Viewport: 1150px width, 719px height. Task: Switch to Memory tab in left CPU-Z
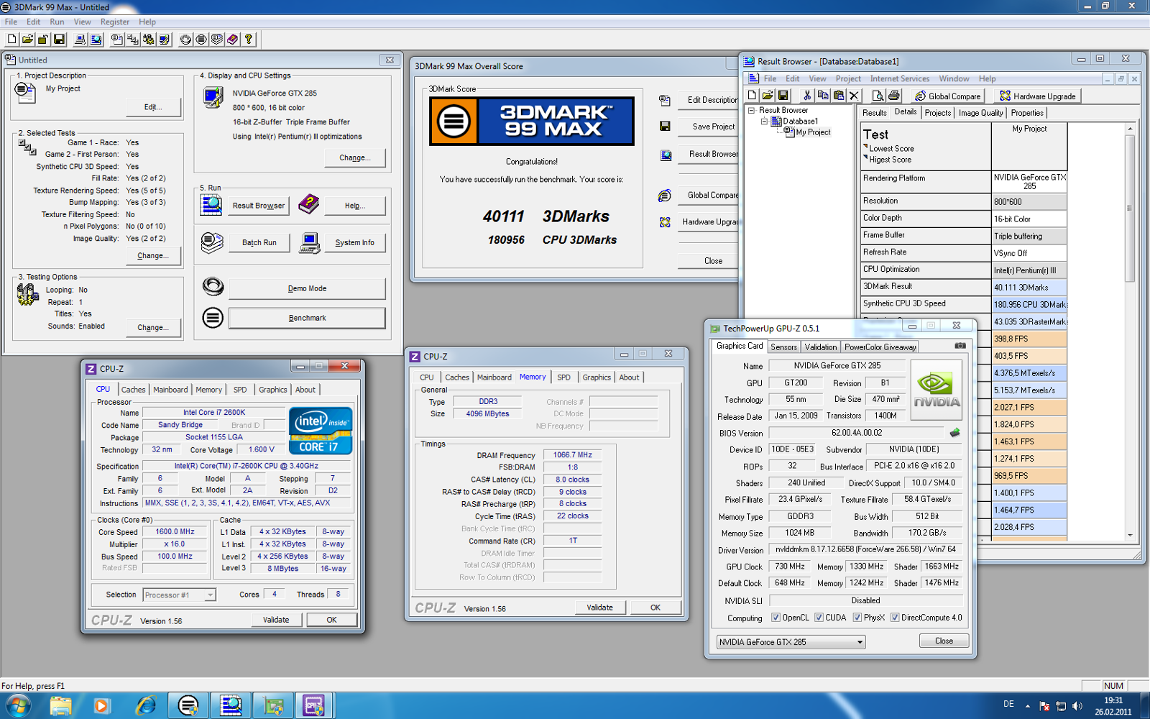(208, 390)
